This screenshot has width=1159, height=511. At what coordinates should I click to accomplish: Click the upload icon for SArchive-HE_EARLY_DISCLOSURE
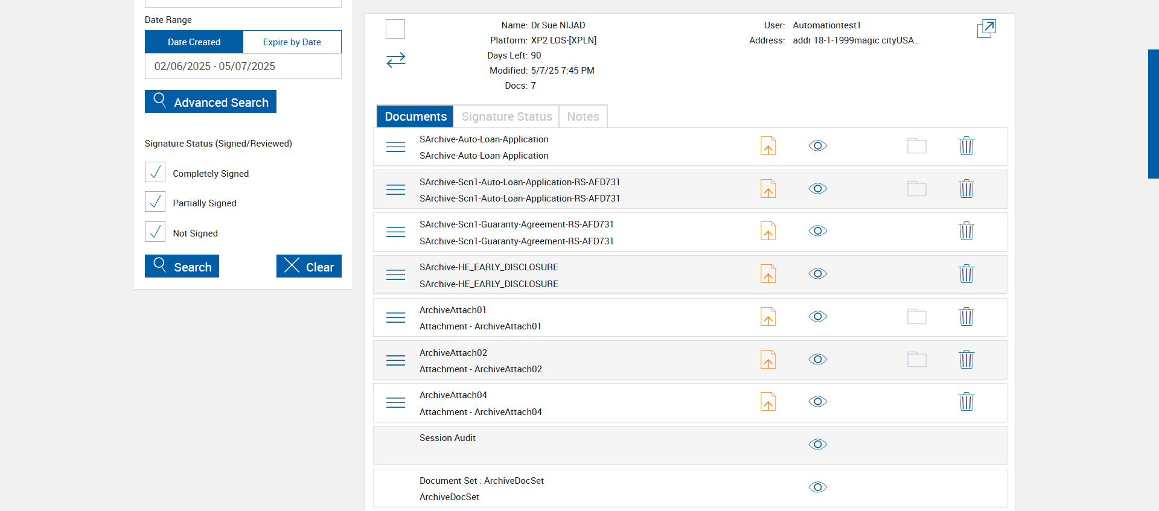click(768, 274)
